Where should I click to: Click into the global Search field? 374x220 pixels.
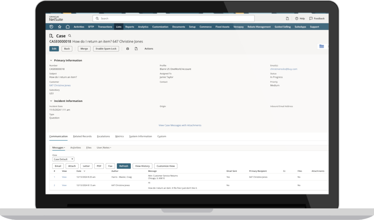173,19
